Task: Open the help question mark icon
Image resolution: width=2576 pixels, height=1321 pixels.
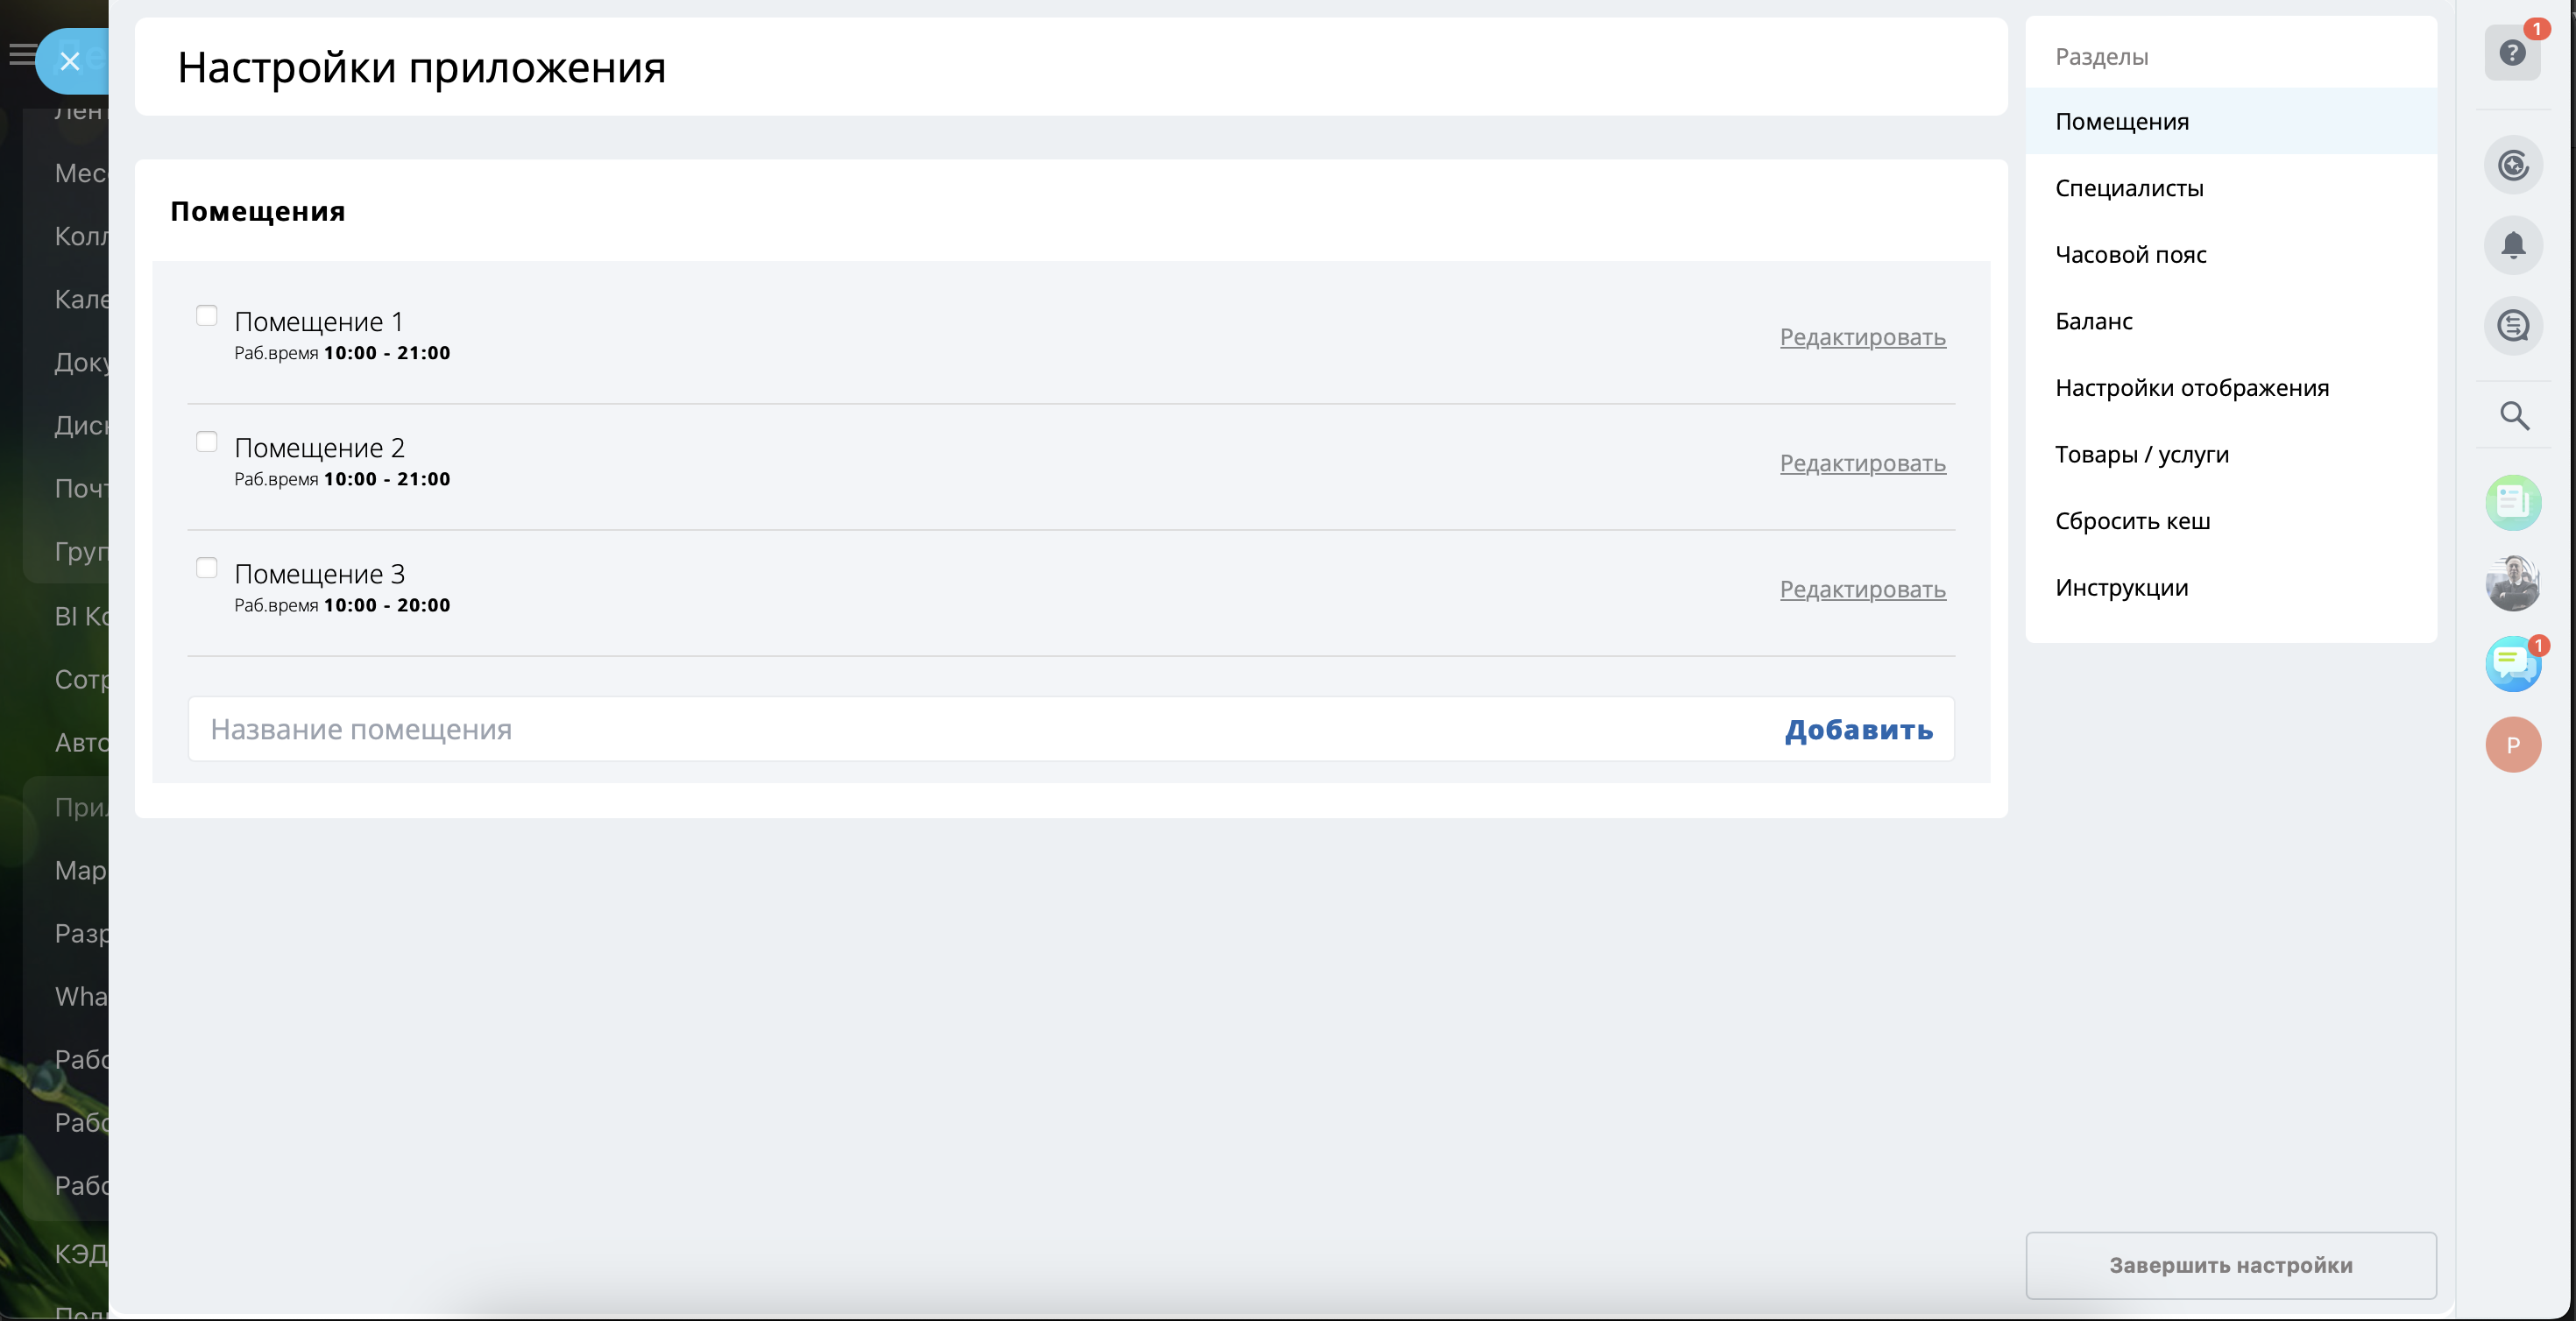Action: coord(2511,54)
